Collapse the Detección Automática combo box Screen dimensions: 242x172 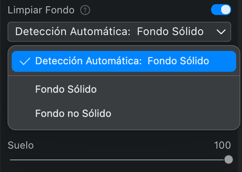point(119,32)
